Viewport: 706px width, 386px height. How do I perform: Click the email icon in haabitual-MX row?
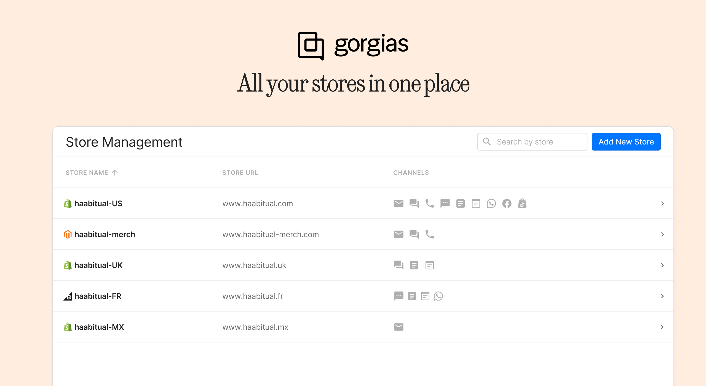pyautogui.click(x=399, y=327)
